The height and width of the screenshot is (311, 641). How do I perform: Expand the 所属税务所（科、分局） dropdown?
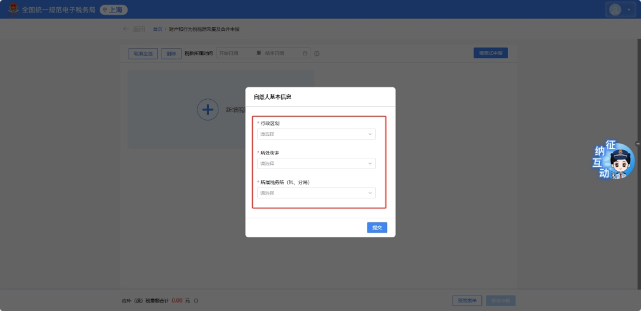coord(316,193)
